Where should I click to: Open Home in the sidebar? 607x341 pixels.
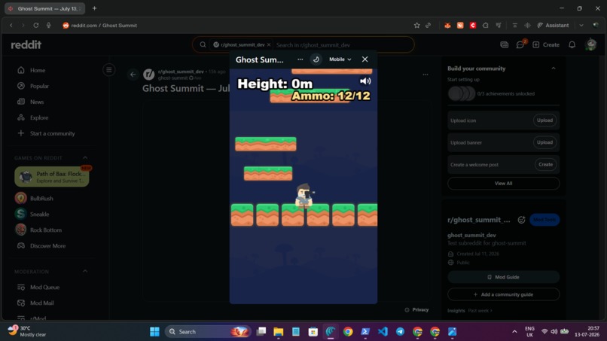[38, 70]
